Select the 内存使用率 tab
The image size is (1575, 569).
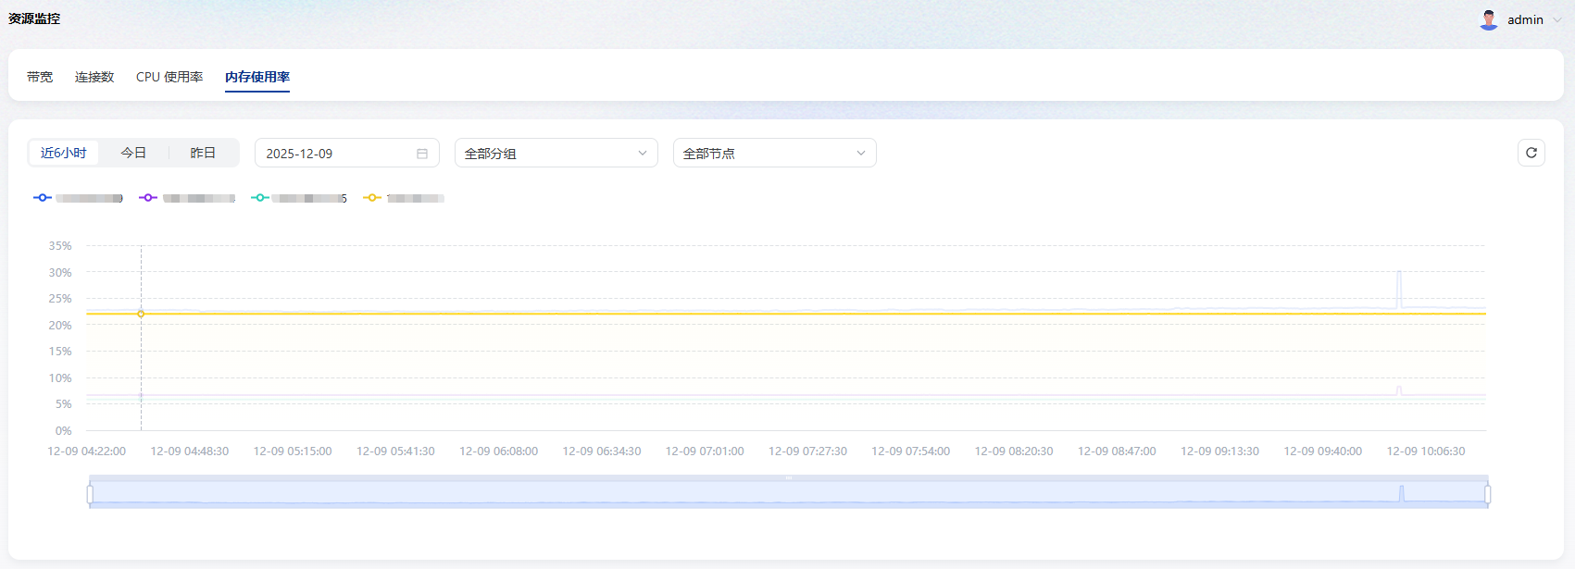[x=257, y=77]
